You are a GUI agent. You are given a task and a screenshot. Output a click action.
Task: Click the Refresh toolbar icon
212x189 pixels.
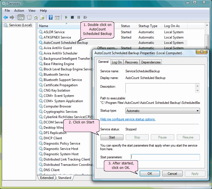tap(36, 17)
